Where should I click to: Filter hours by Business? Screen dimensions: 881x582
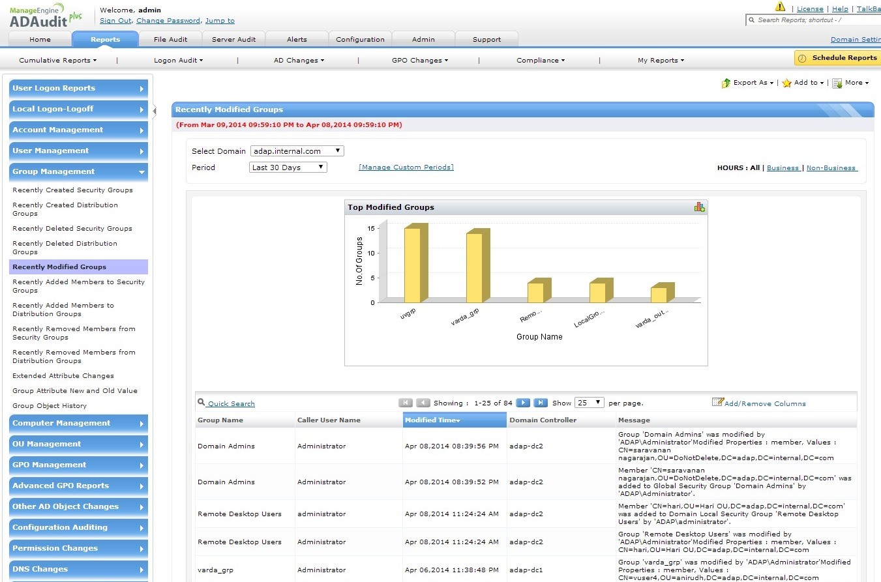coord(783,168)
